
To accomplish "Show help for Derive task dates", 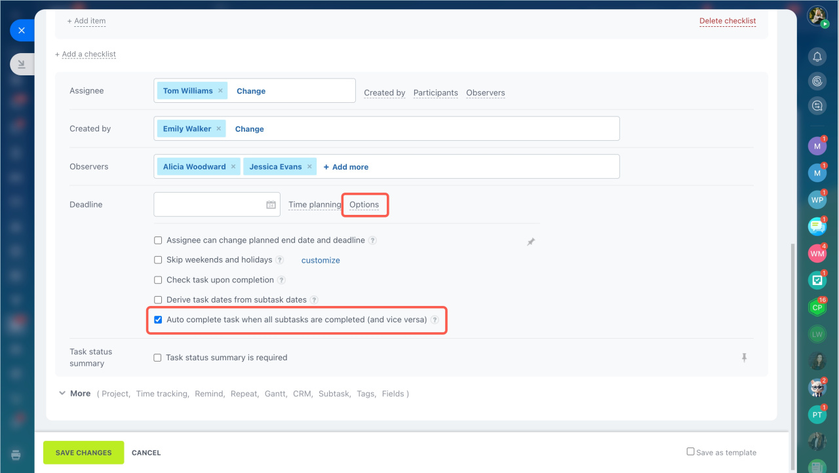I will point(314,299).
